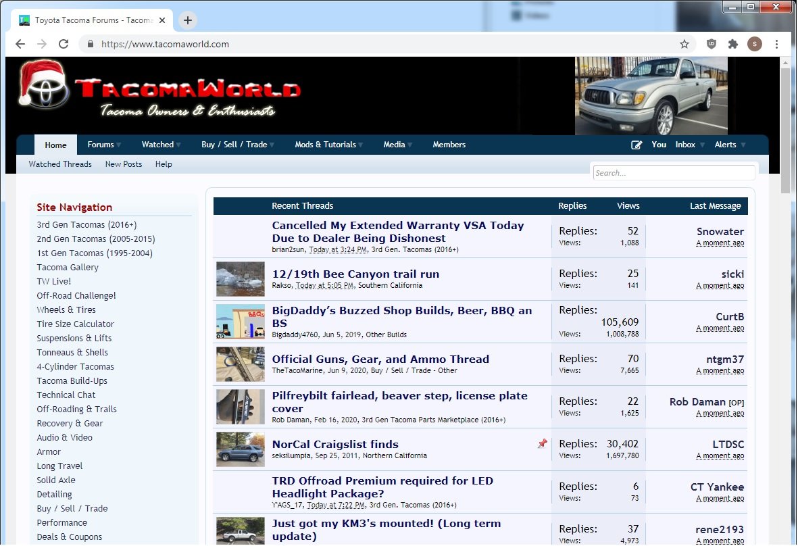This screenshot has width=798, height=546.
Task: View CurtB's profile in Last Message
Action: click(730, 316)
